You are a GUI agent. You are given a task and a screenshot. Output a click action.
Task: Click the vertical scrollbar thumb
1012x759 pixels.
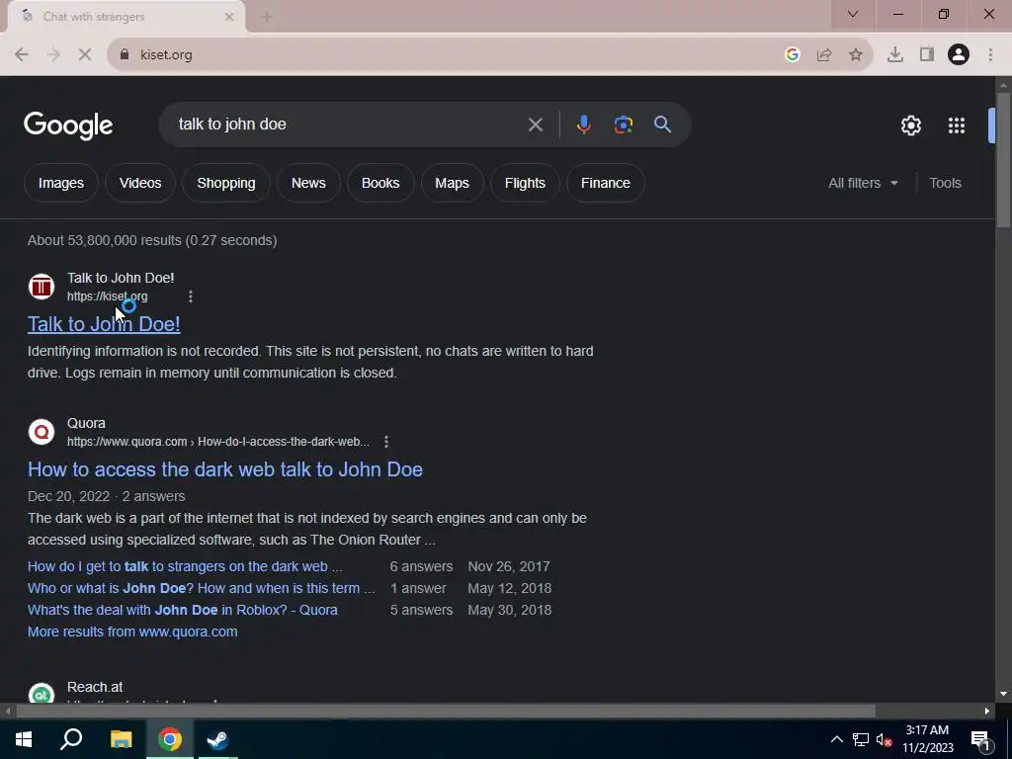pos(1003,160)
